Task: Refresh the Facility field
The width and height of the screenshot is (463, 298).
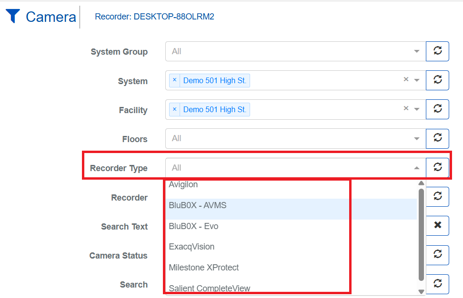Action: pyautogui.click(x=437, y=109)
